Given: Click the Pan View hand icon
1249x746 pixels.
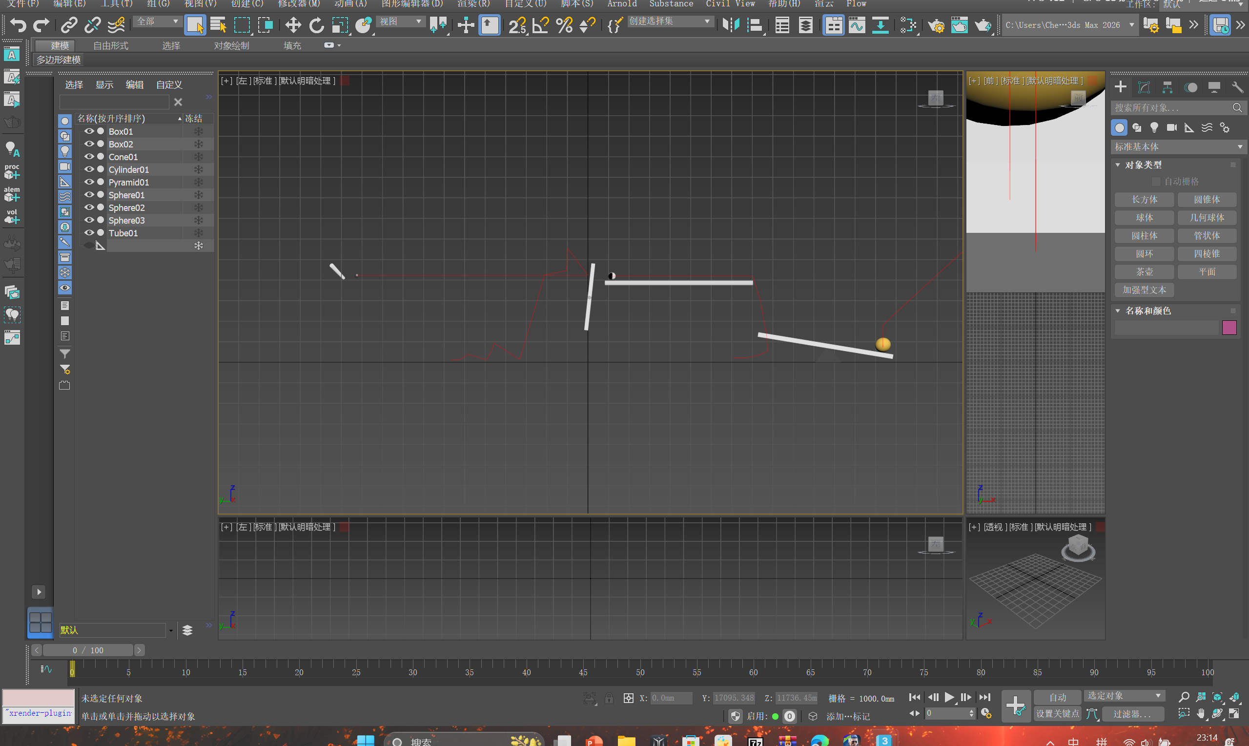Looking at the screenshot, I should (1201, 714).
